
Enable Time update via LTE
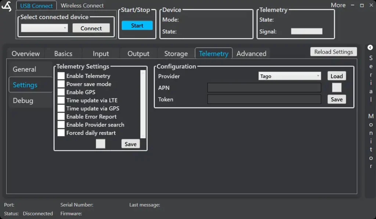point(61,100)
